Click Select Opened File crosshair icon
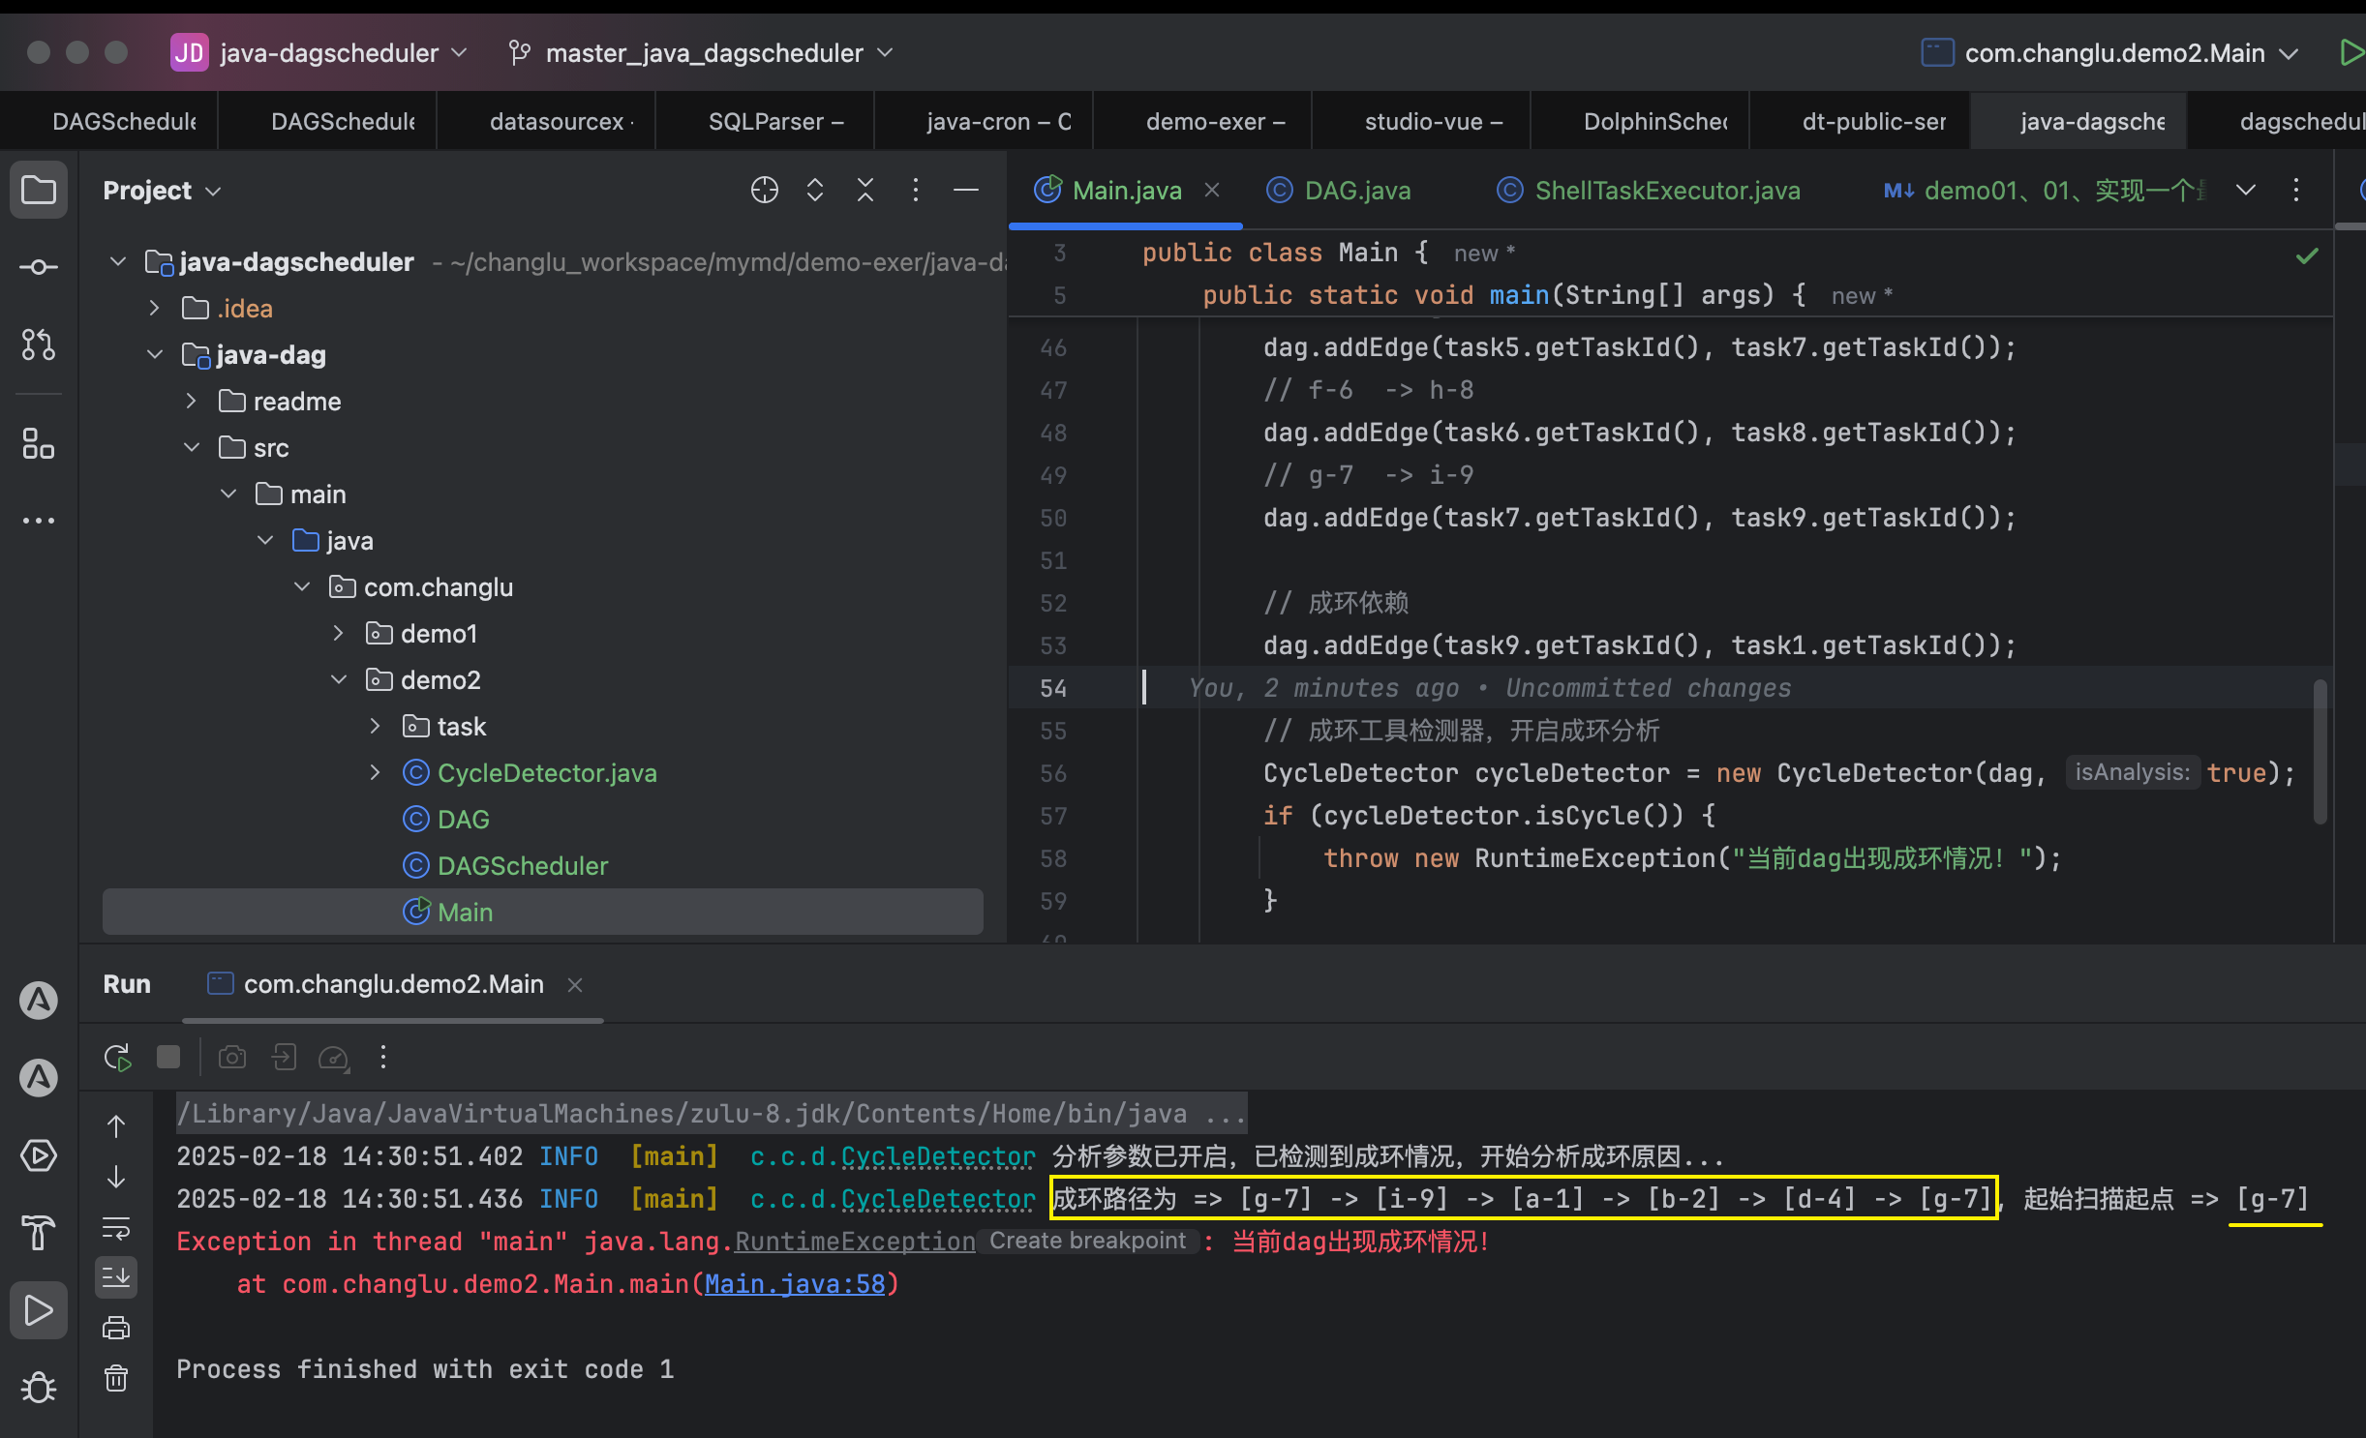Image resolution: width=2366 pixels, height=1438 pixels. (765, 190)
